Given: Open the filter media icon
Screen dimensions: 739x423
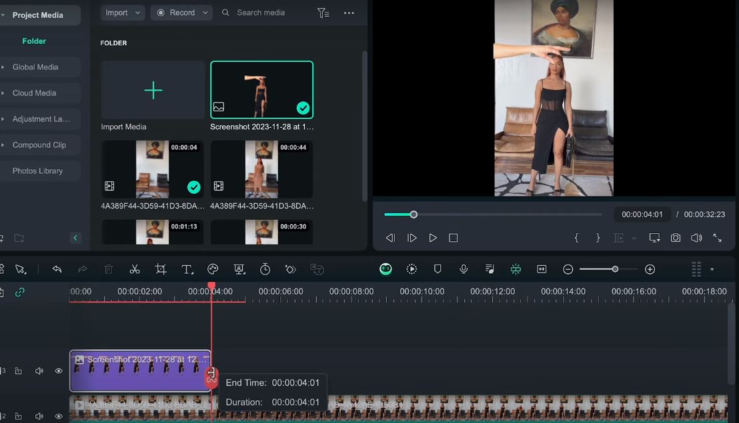Looking at the screenshot, I should [x=323, y=13].
